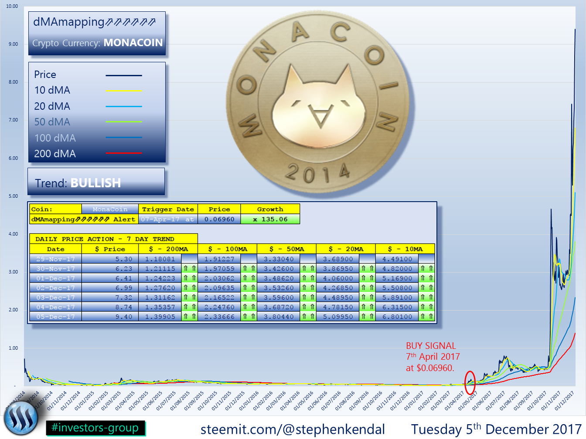The height and width of the screenshot is (439, 586).
Task: Click the BUY SIGNAL annotation text
Action: click(x=433, y=357)
